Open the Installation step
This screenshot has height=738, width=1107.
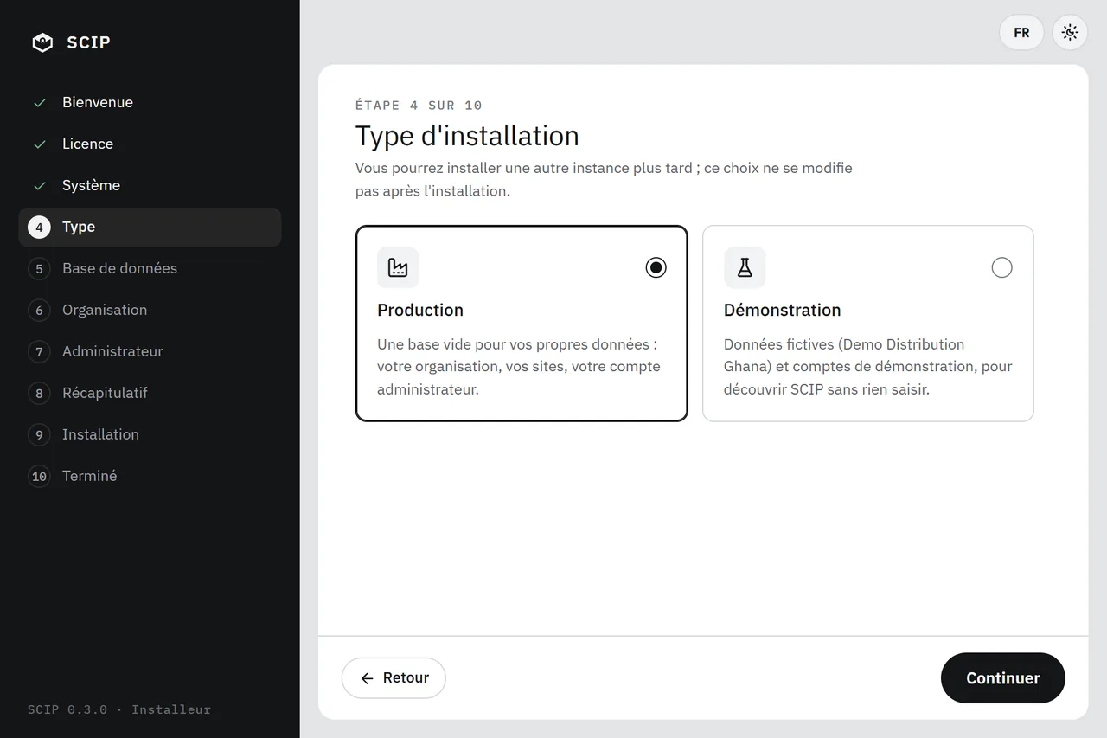pyautogui.click(x=150, y=434)
